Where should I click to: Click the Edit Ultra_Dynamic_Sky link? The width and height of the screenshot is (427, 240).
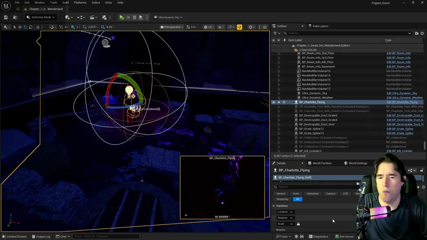[x=402, y=93]
